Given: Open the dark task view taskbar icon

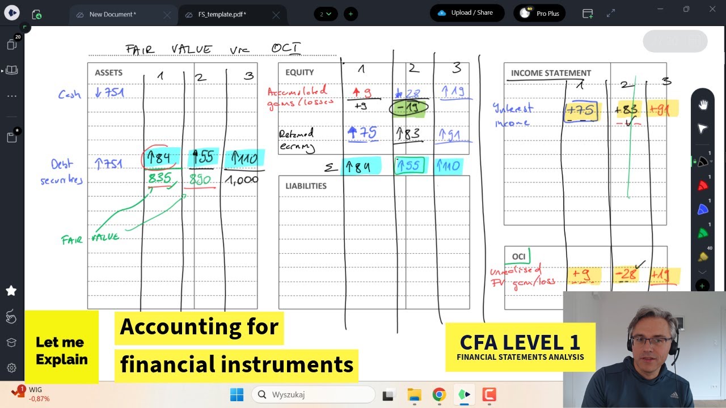Looking at the screenshot, I should [x=389, y=394].
